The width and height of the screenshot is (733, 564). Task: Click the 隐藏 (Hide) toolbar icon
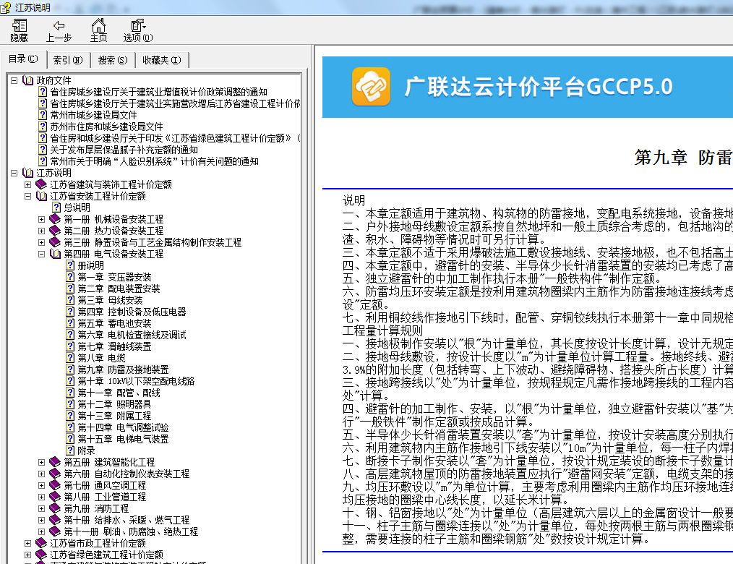(20, 30)
